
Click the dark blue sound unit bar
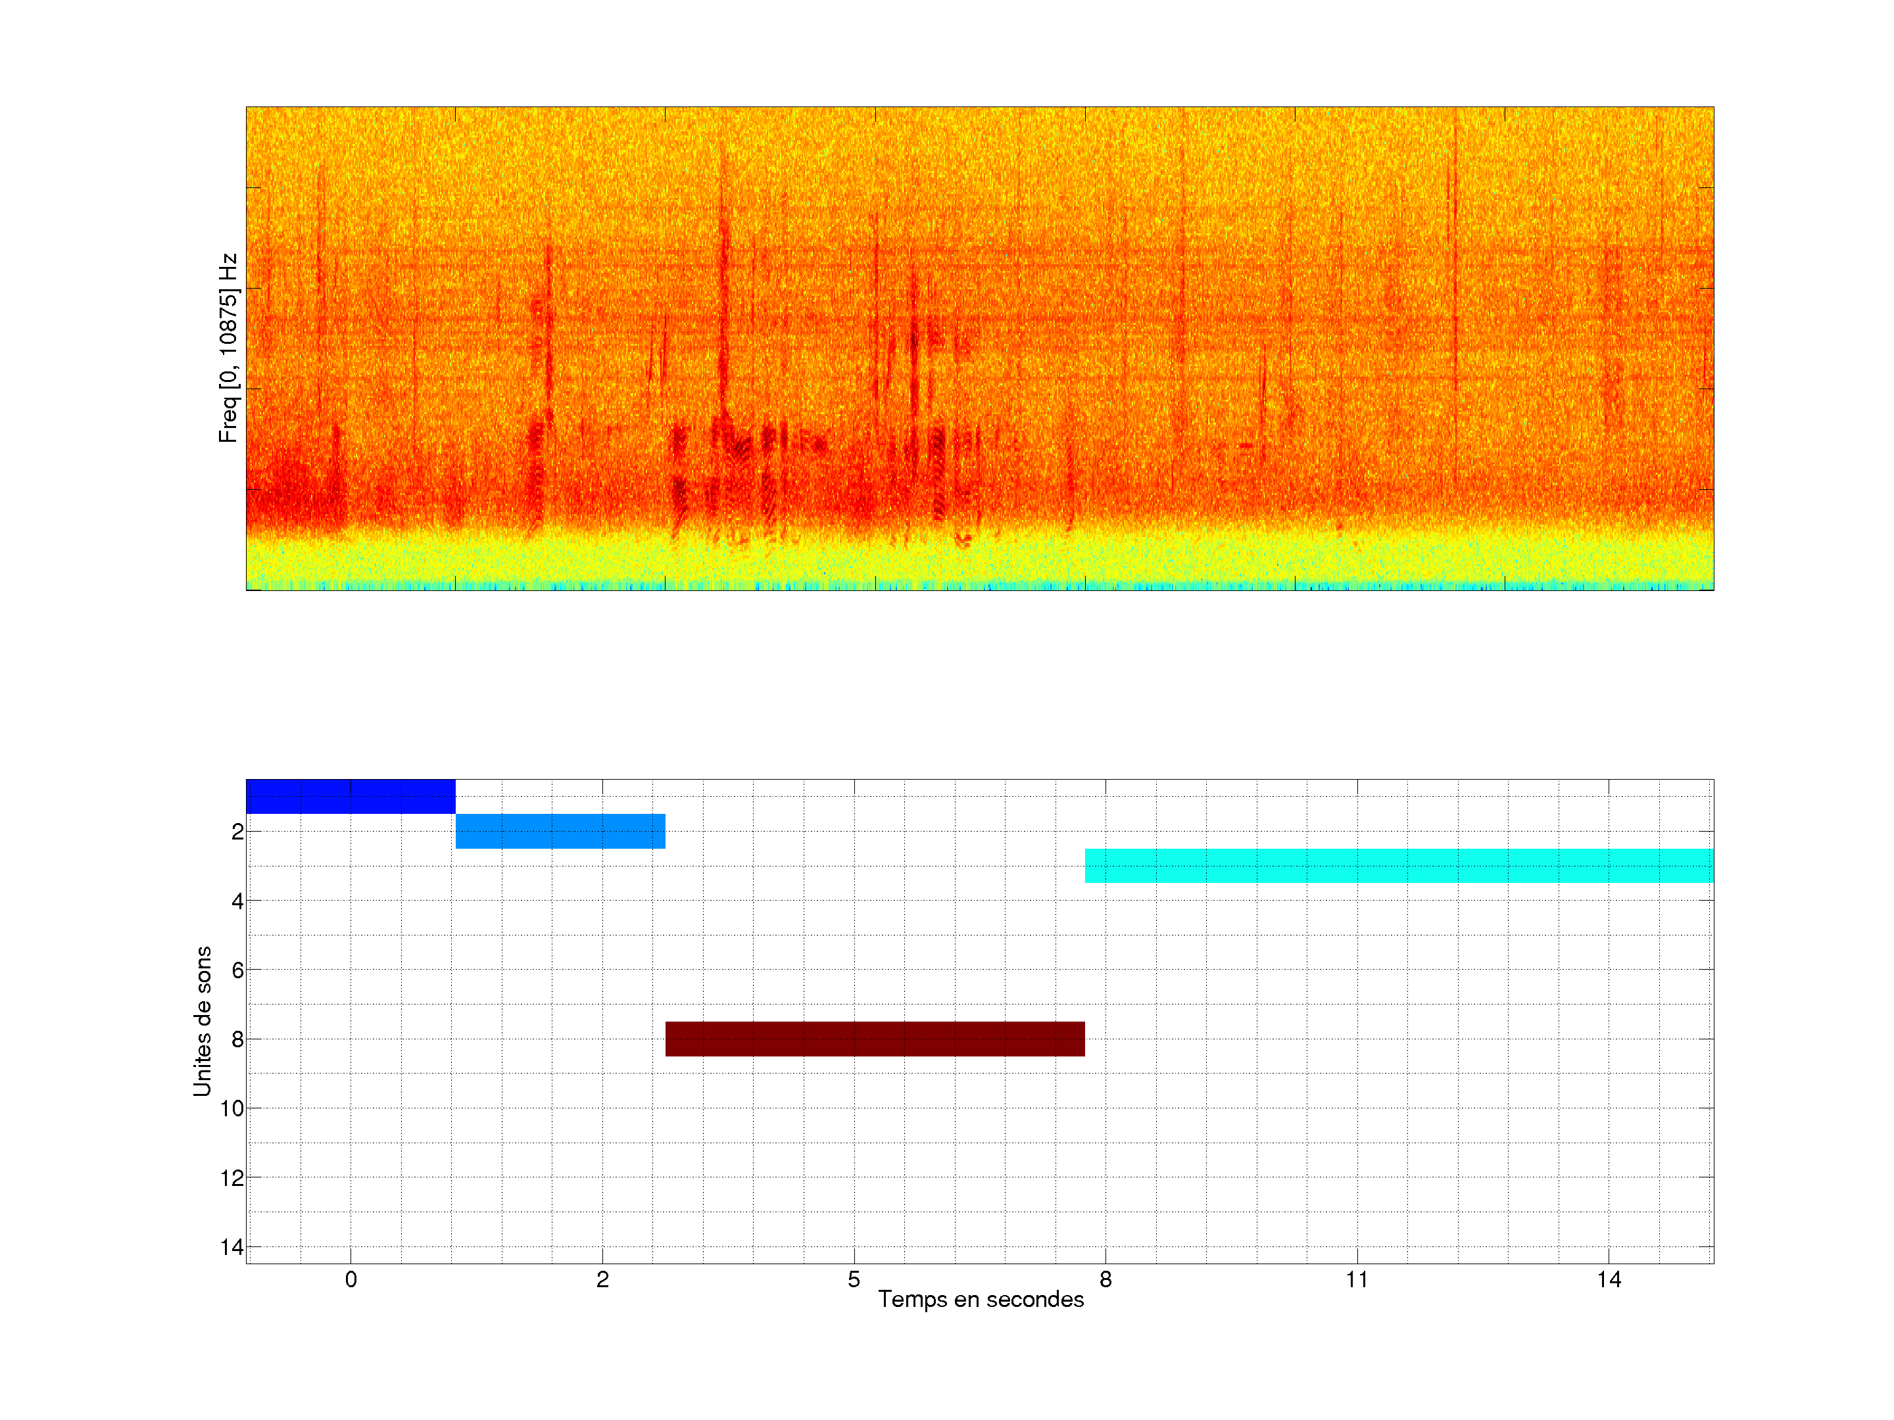tap(351, 796)
